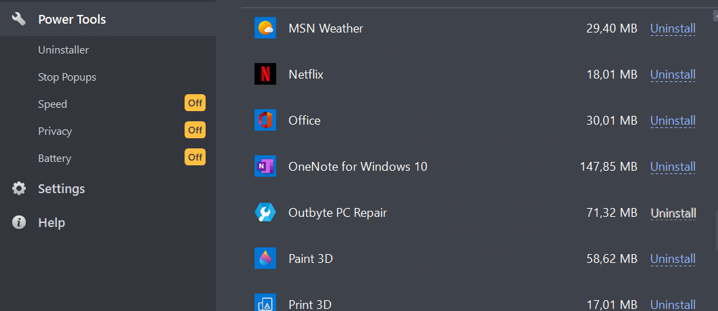Viewport: 718px width, 311px height.
Task: Select the Print 3D name text
Action: pos(310,305)
